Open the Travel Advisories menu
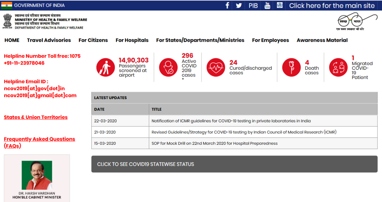Screen dimensions: 382x202 (x=49, y=40)
